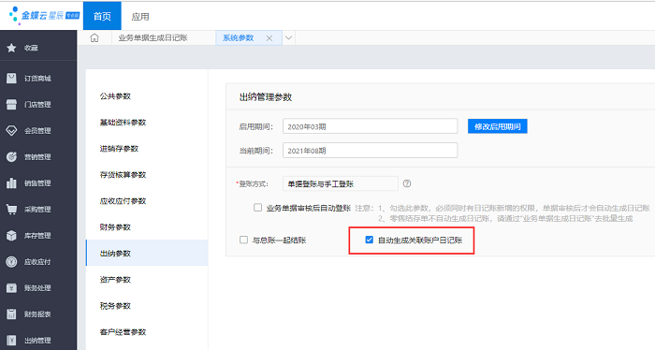Expand the tab list dropdown arrow
Image resolution: width=655 pixels, height=350 pixels.
click(x=288, y=37)
